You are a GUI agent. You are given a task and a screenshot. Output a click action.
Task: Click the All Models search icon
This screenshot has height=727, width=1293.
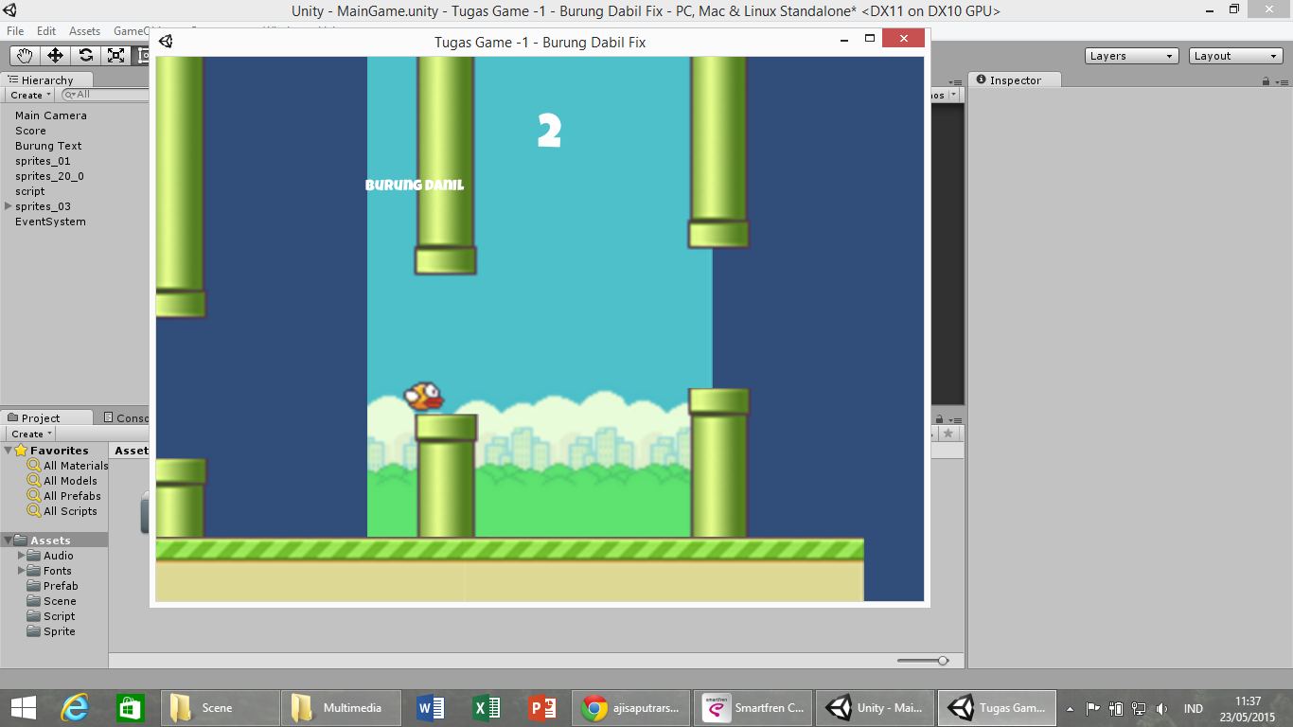click(x=34, y=481)
